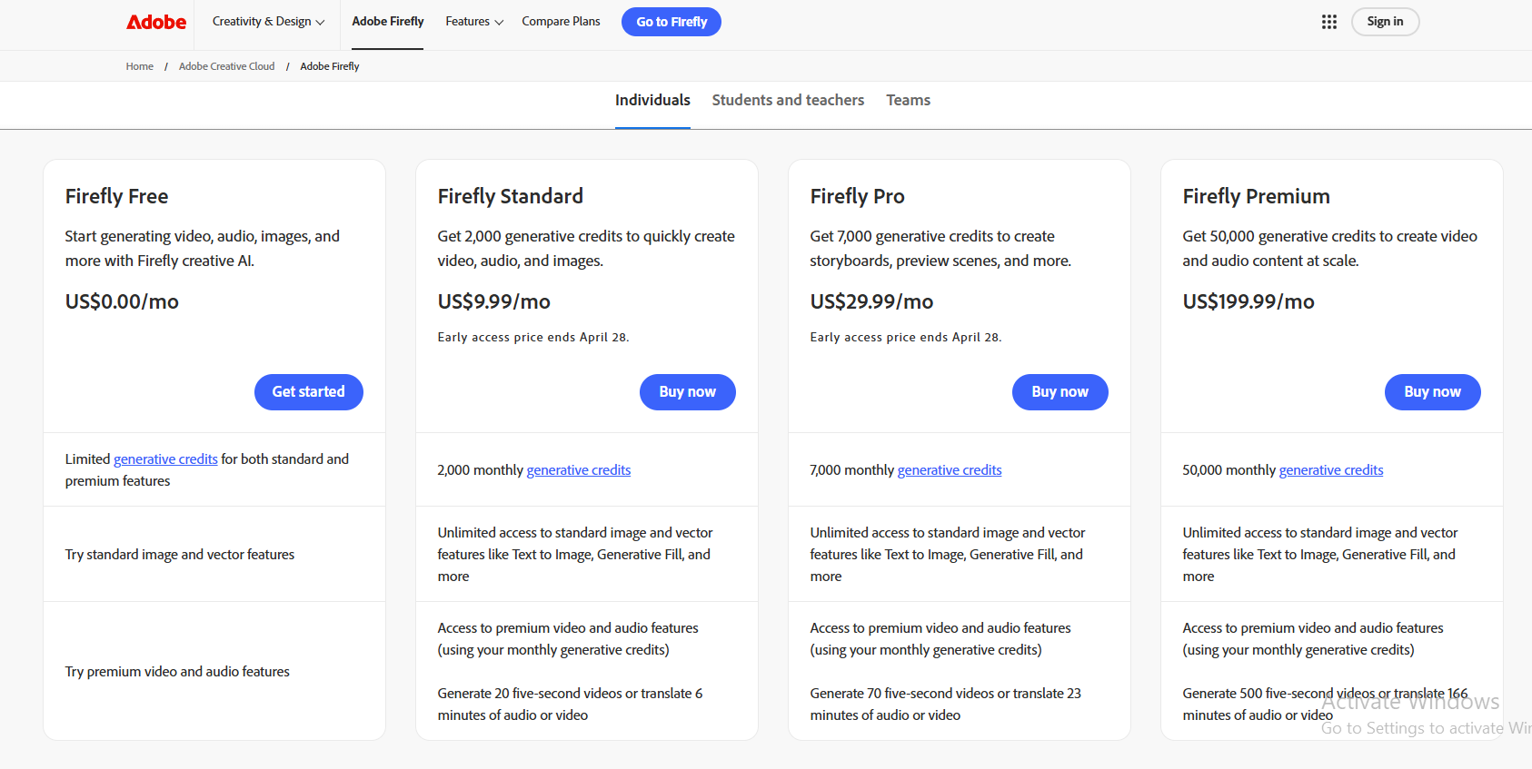Select the Individuals tab

[652, 101]
